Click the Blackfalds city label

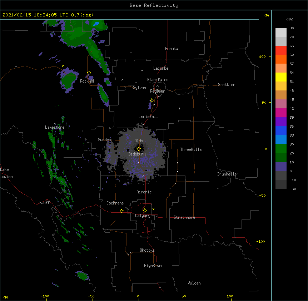[158, 80]
